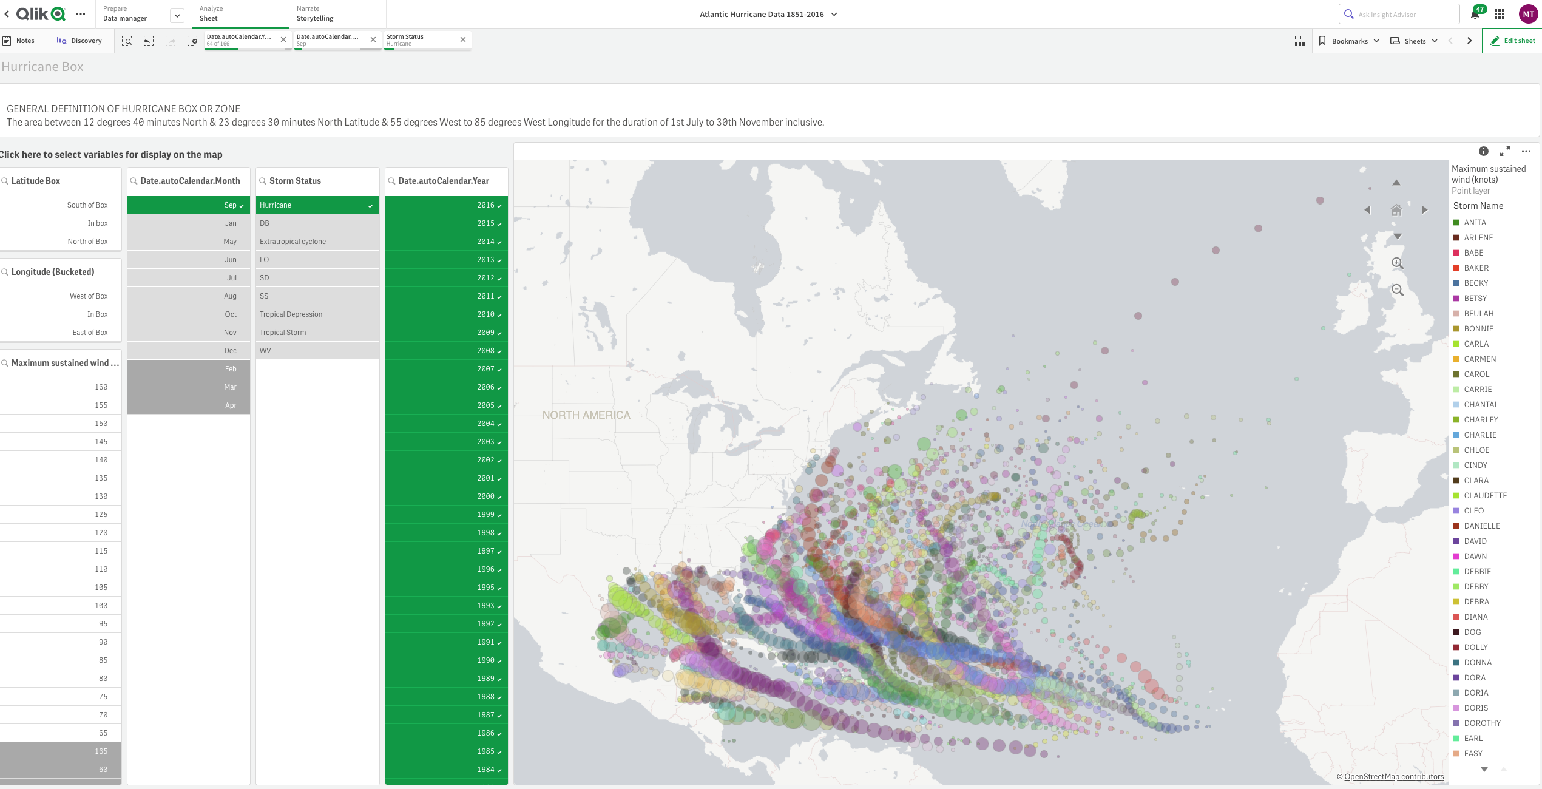Step back to previous selection state
Viewport: 1542px width, 789px height.
tap(149, 40)
